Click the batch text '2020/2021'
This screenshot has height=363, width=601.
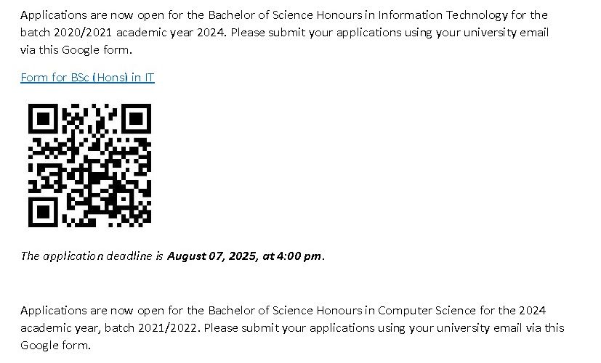(83, 32)
